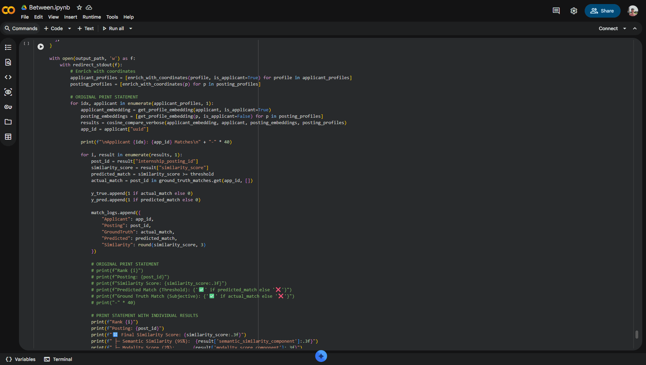Open the Files folder panel
The width and height of the screenshot is (646, 365).
tap(8, 122)
